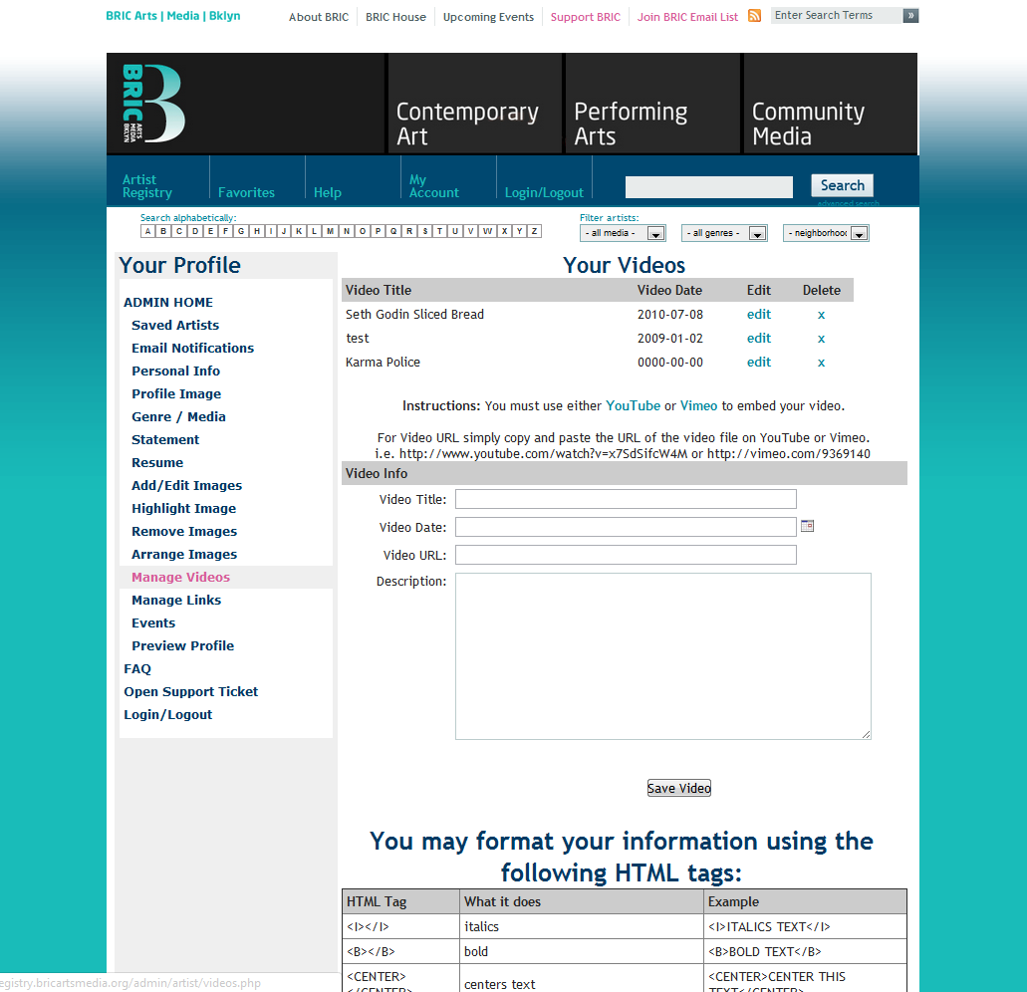Go to the Favorites tab

pos(246,192)
